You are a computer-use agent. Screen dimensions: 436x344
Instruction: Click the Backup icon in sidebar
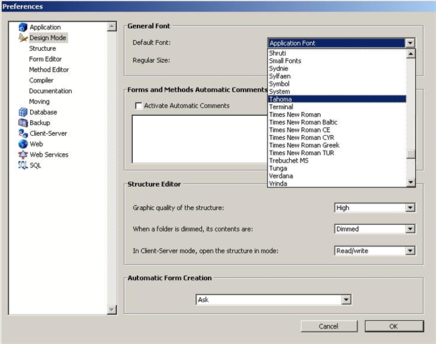click(x=23, y=123)
